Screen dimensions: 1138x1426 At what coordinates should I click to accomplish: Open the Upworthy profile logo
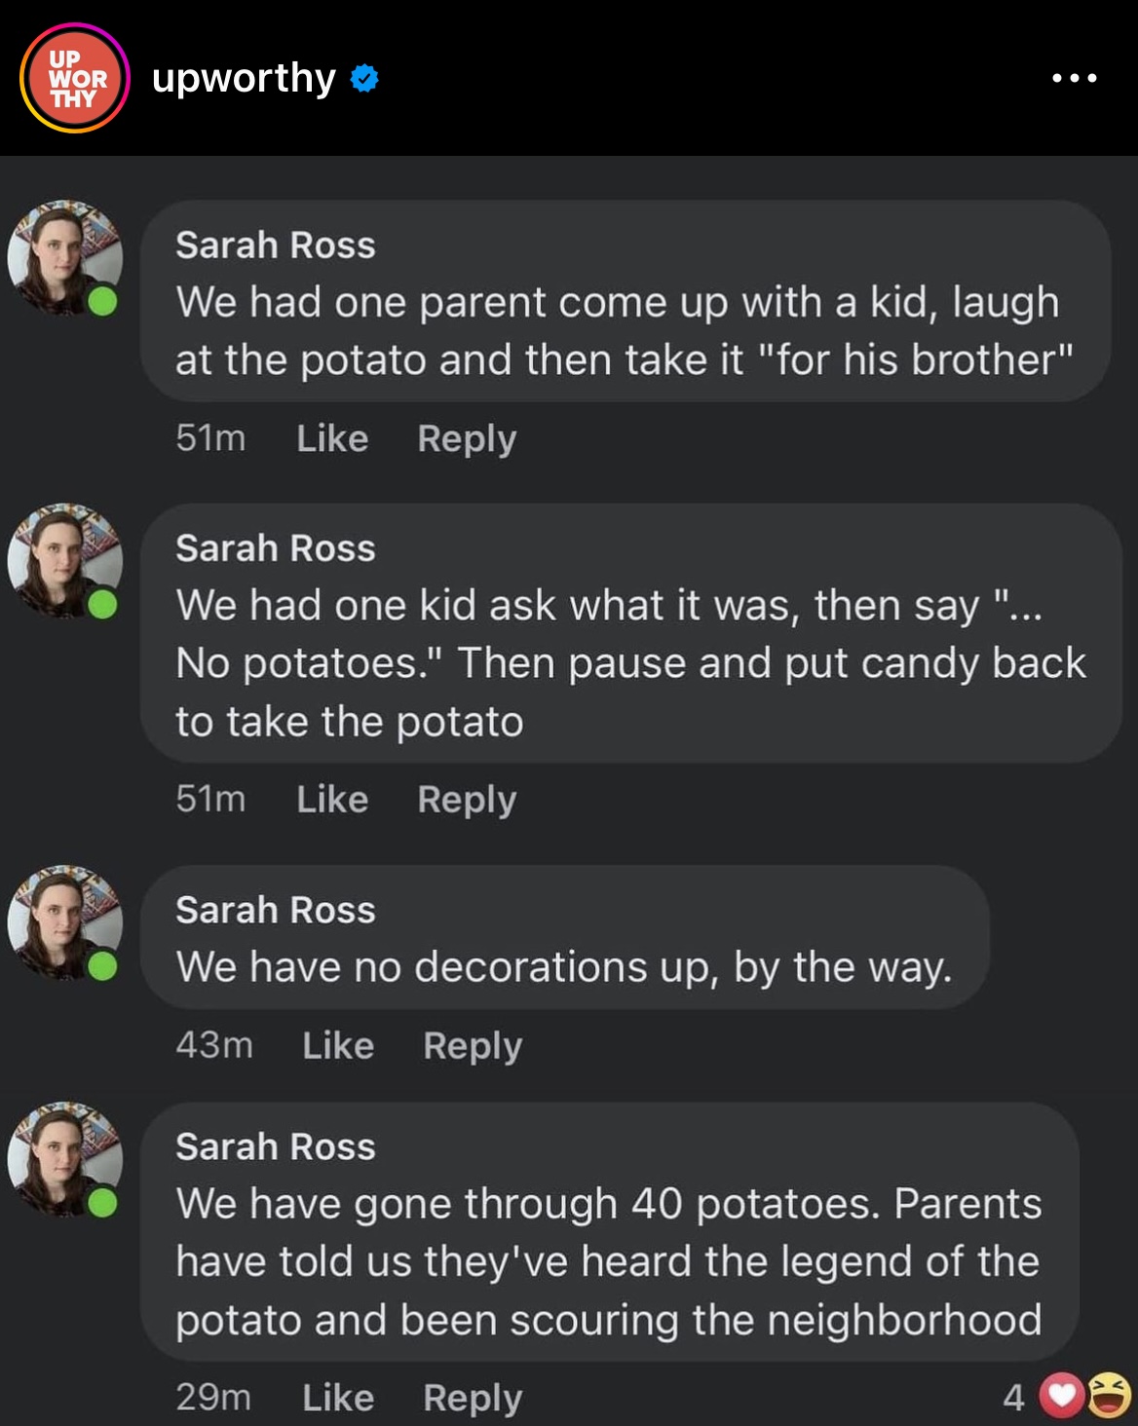tap(74, 78)
